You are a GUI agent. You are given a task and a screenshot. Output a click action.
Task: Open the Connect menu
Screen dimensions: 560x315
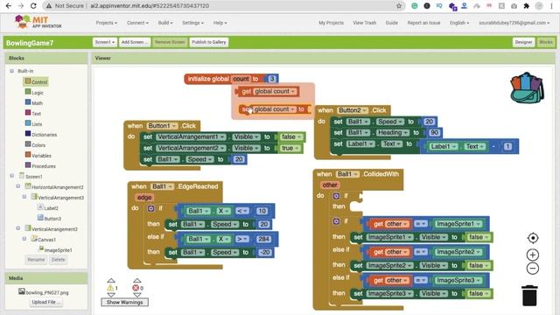tap(137, 23)
